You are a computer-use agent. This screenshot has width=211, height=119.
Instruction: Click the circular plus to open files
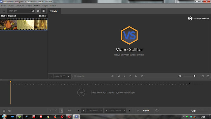pyautogui.click(x=81, y=93)
